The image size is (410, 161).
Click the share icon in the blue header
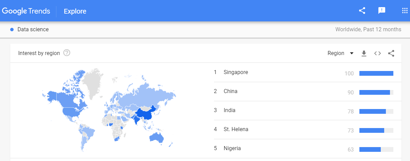(362, 11)
